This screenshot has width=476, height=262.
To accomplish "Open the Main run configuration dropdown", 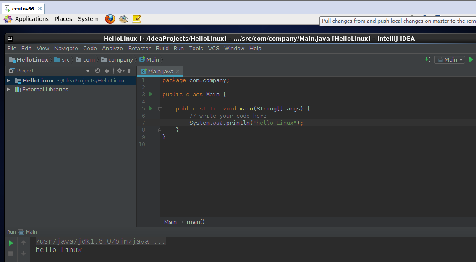I will [x=450, y=59].
